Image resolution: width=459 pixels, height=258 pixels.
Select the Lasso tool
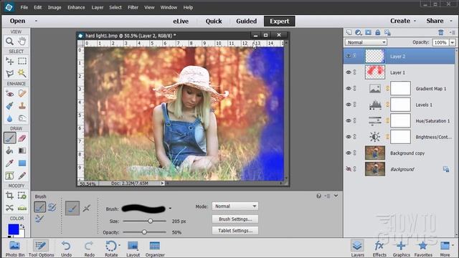click(9, 73)
